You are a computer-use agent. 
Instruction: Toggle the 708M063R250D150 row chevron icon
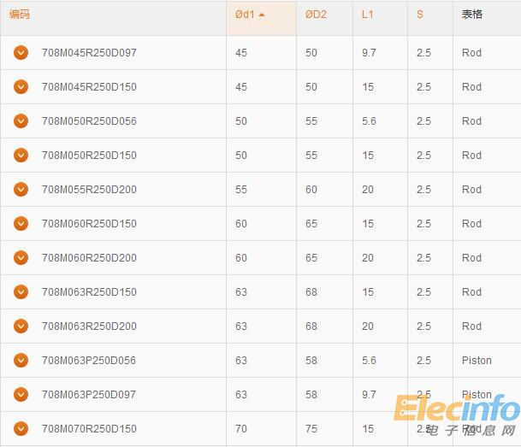[21, 292]
